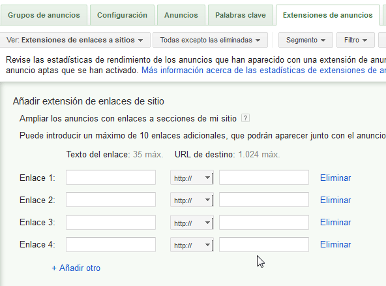This screenshot has width=386, height=286.
Task: Focus Enlace 3 destination URL field
Action: 264,222
